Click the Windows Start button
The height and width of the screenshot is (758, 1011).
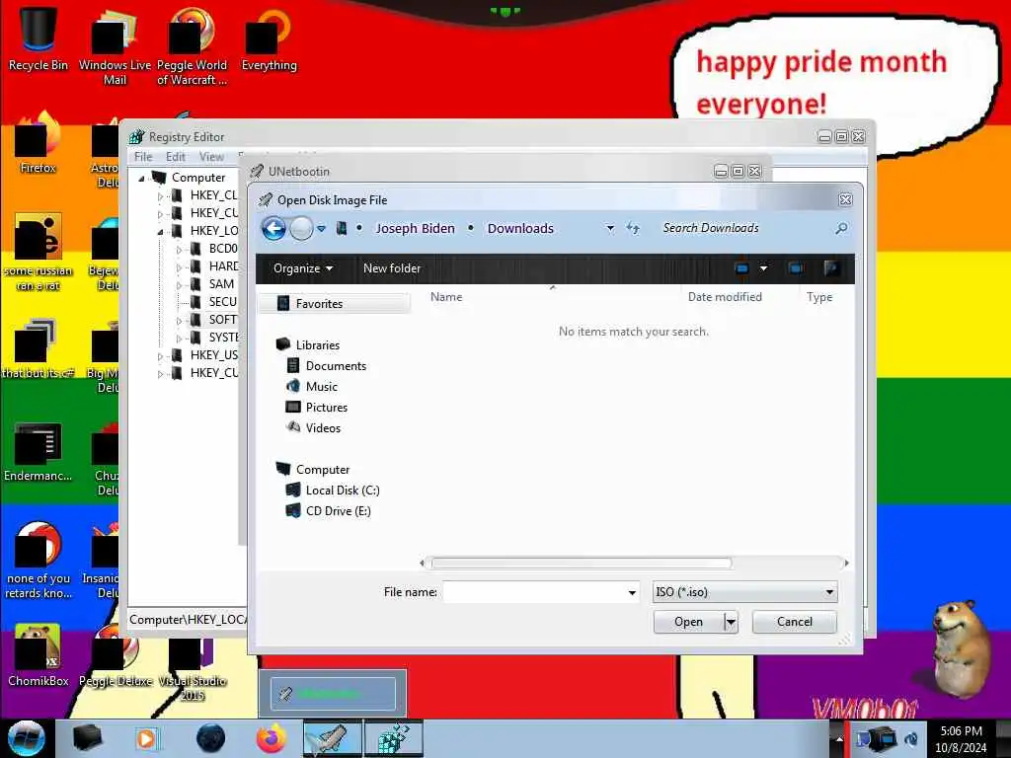click(26, 738)
